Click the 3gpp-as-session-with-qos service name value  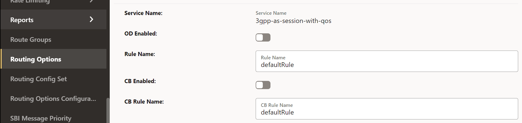(293, 21)
